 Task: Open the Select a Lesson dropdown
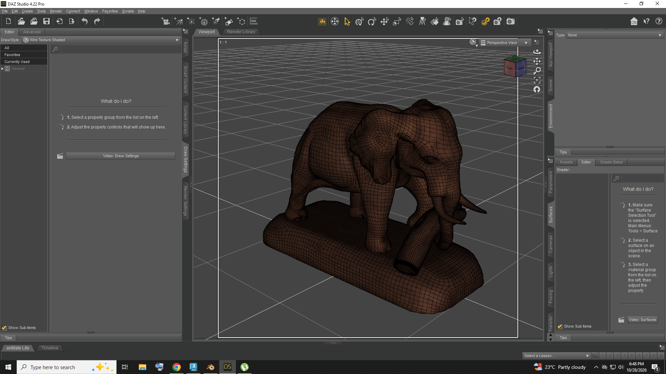(x=556, y=356)
